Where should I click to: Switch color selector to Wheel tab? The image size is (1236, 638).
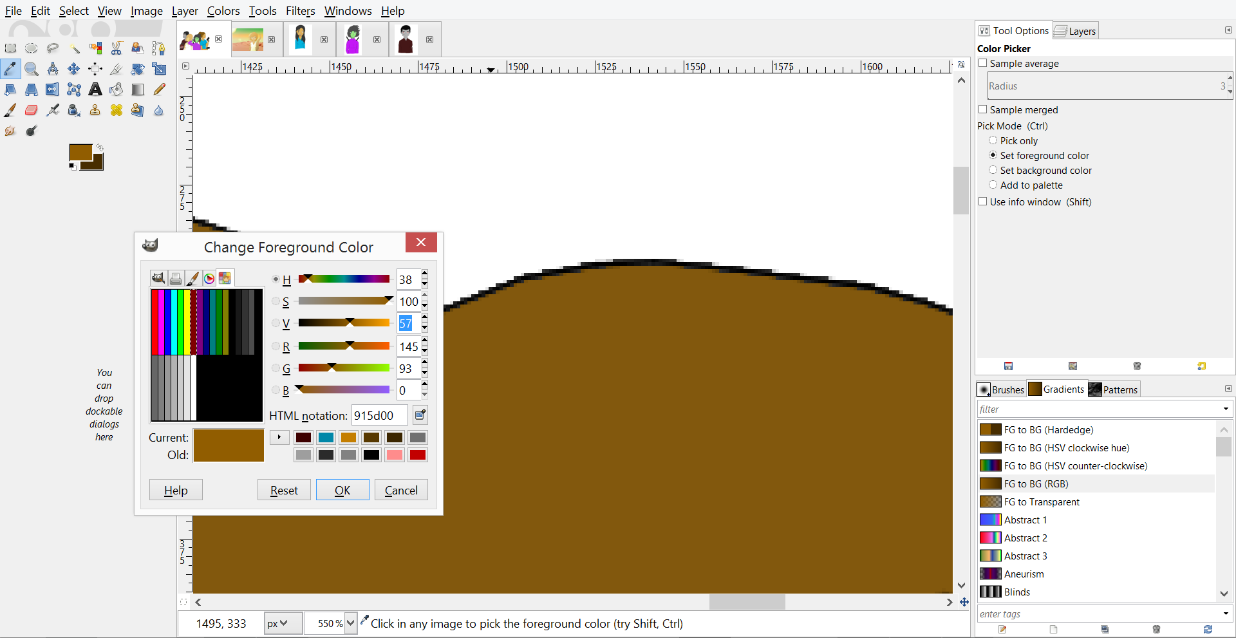click(x=209, y=278)
